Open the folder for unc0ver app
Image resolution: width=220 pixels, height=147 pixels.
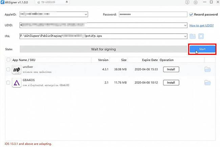[x=207, y=69]
